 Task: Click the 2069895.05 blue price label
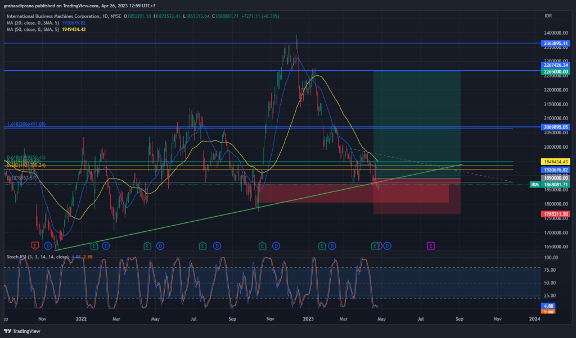tap(555, 127)
